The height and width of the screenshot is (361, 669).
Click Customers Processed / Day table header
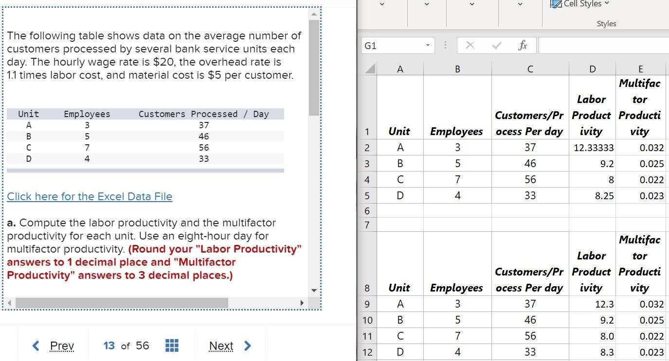click(x=203, y=114)
